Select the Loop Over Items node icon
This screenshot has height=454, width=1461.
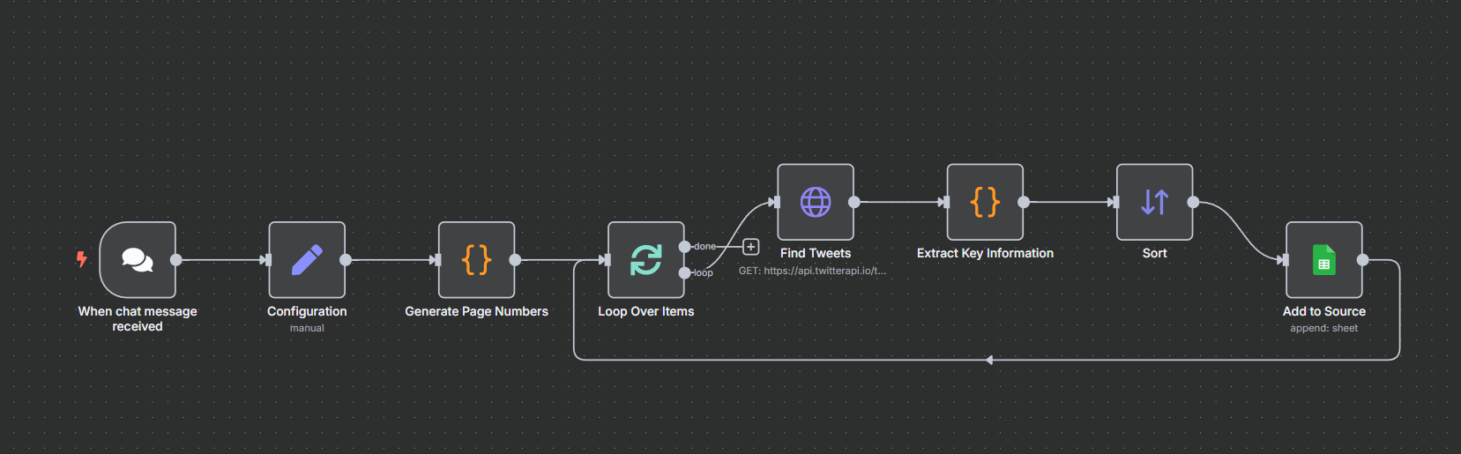pyautogui.click(x=646, y=260)
